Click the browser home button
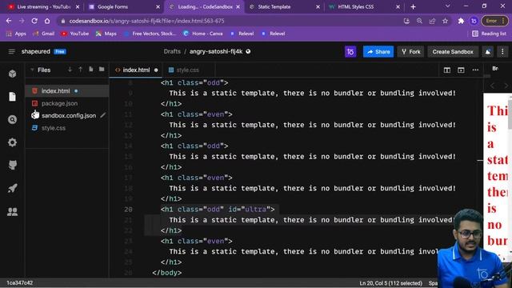The image size is (512, 288). click(47, 21)
